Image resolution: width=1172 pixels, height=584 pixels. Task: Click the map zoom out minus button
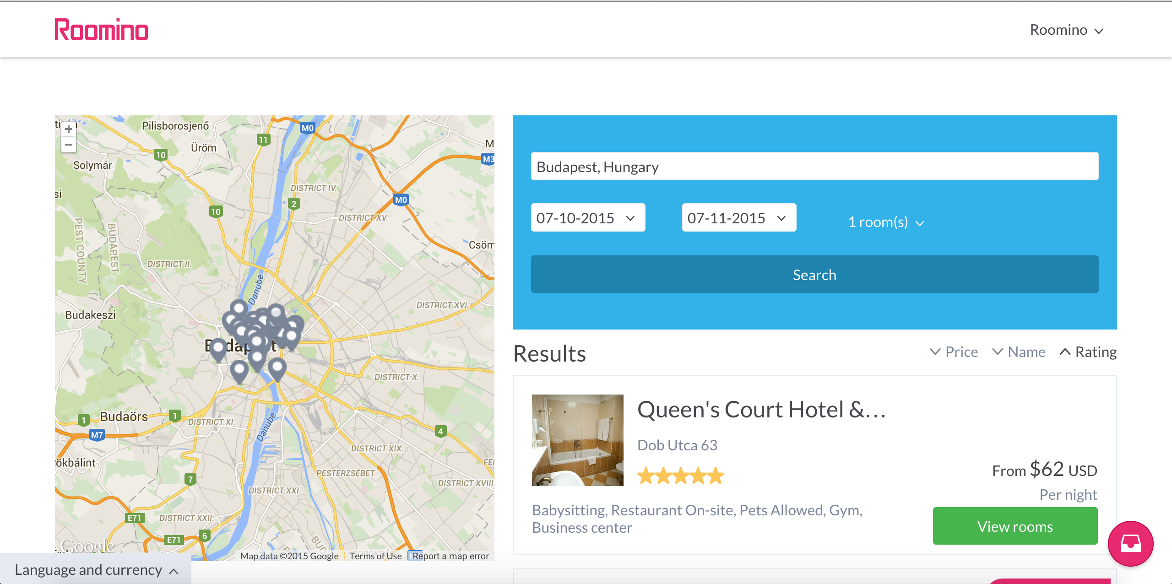[x=69, y=145]
